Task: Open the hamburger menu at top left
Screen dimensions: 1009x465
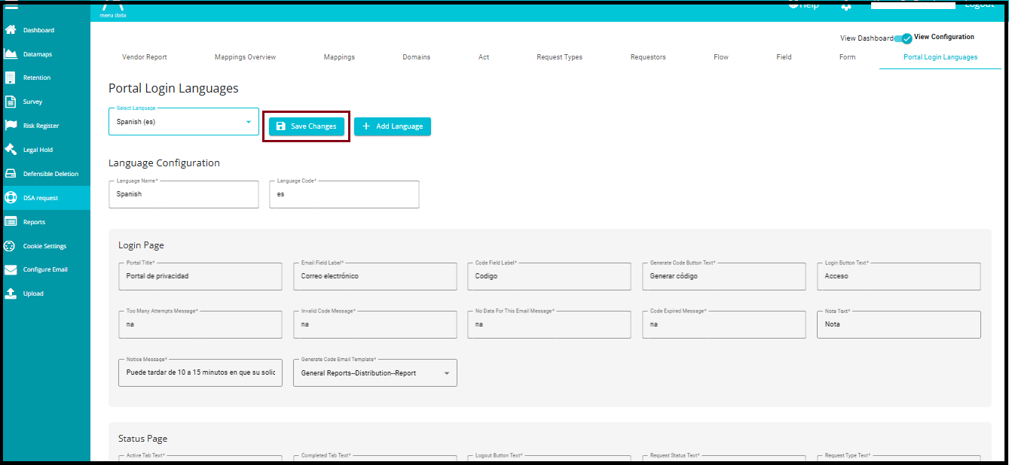Action: (11, 5)
